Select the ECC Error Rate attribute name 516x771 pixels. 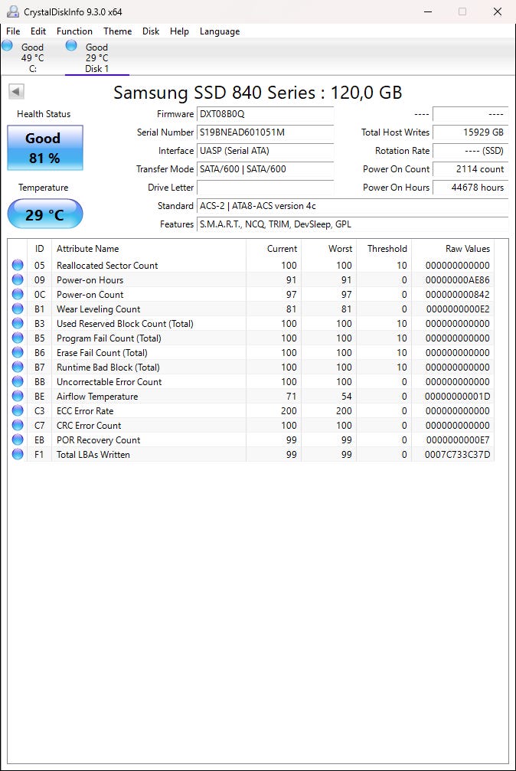85,411
